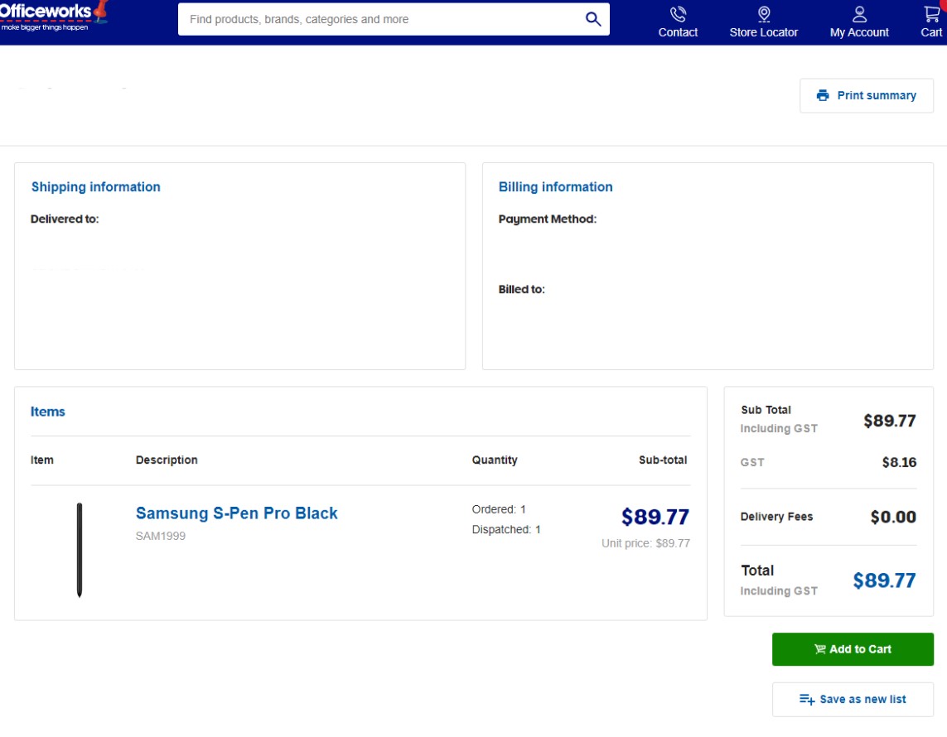The image size is (947, 737).
Task: Click the S-Pen product thumbnail image
Action: point(79,550)
